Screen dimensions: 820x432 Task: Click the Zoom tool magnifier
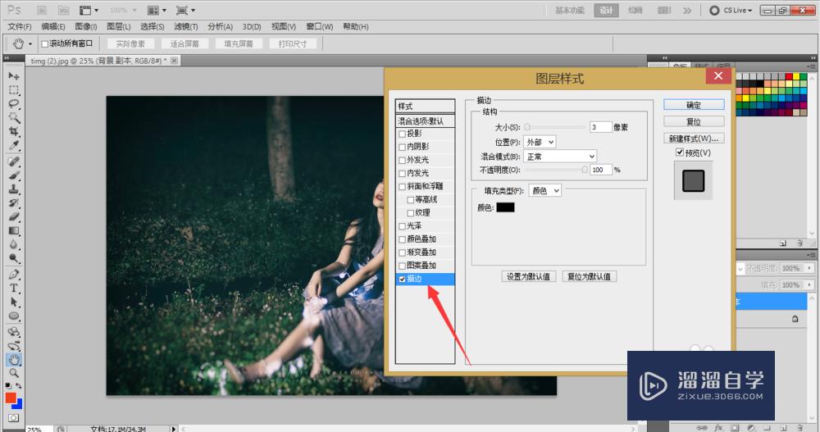click(x=14, y=373)
